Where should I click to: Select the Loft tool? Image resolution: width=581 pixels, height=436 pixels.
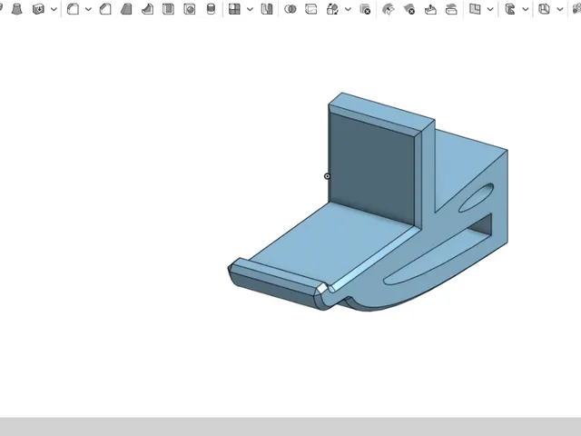[16, 9]
